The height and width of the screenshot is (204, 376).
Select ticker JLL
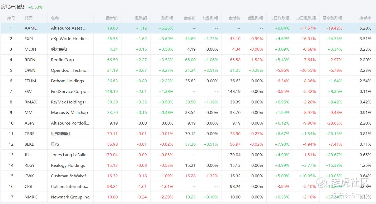coord(27,155)
